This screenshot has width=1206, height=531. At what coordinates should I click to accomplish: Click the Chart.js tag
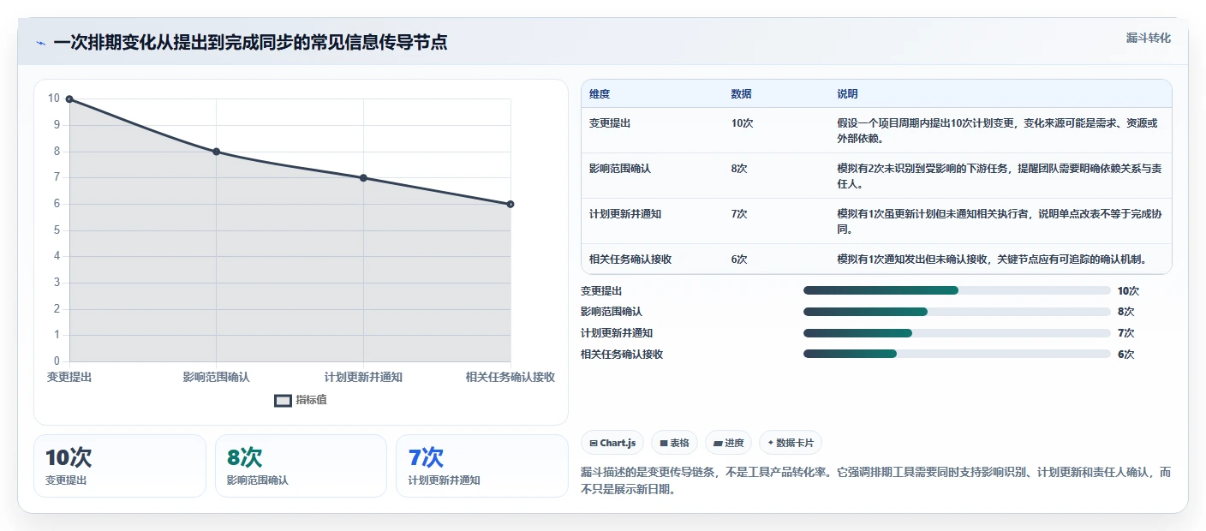612,443
